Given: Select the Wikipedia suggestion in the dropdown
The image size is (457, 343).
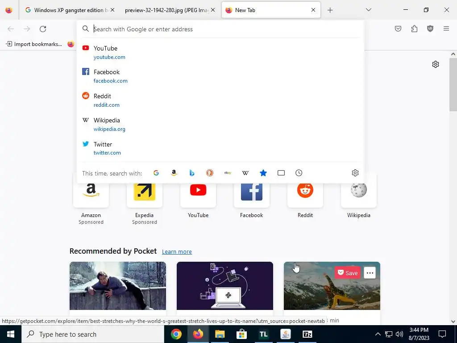Looking at the screenshot, I should click(220, 125).
